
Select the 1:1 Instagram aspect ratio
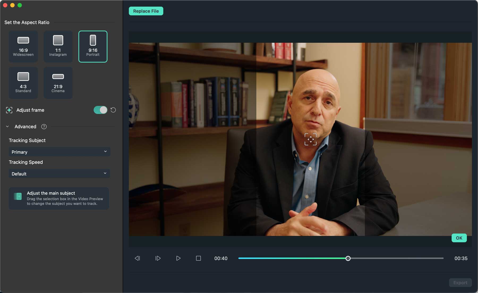coord(58,47)
